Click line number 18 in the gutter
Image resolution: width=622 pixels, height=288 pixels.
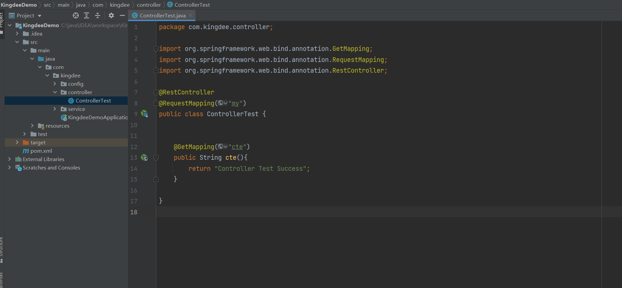click(134, 212)
